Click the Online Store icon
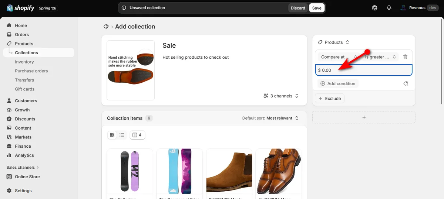This screenshot has width=444, height=199. [9, 176]
